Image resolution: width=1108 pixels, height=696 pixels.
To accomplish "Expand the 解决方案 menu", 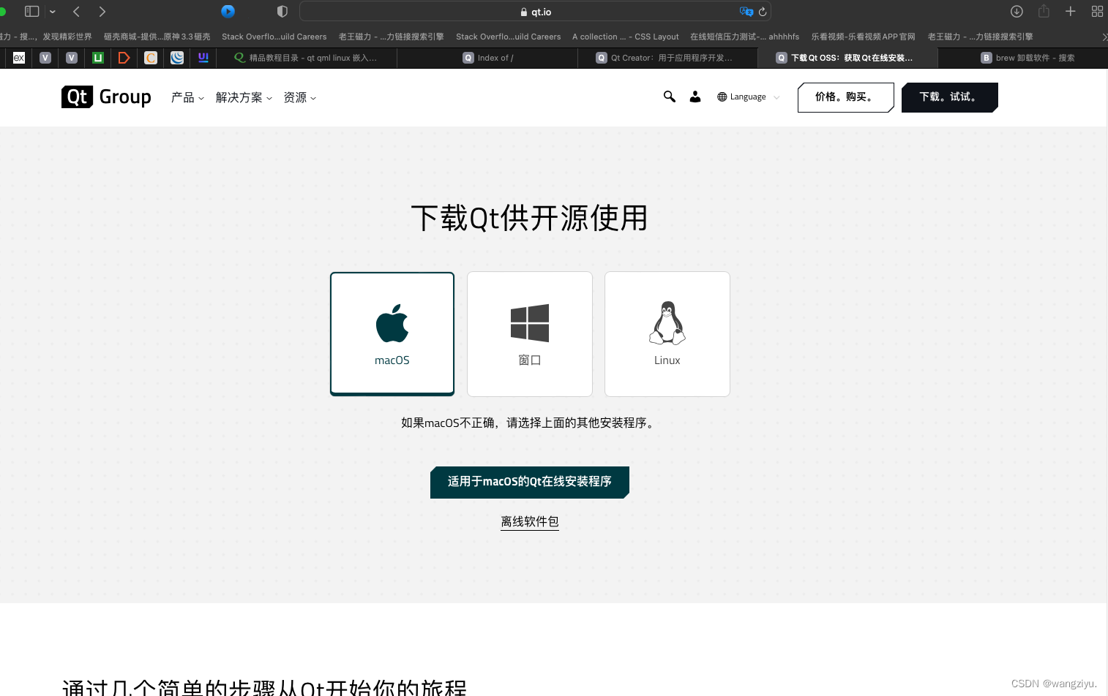I will click(244, 97).
